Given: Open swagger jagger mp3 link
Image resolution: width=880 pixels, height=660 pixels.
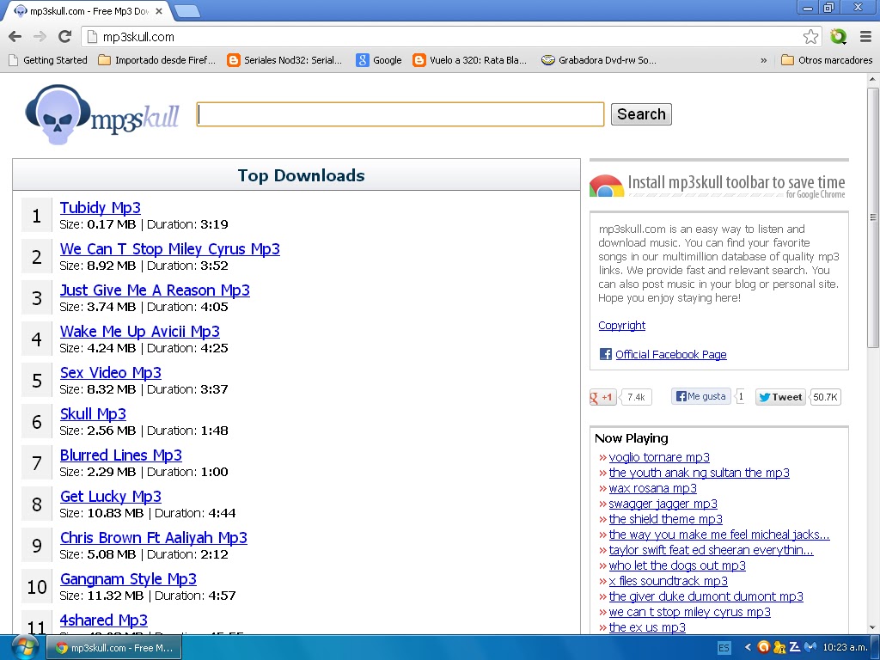Looking at the screenshot, I should pyautogui.click(x=663, y=504).
